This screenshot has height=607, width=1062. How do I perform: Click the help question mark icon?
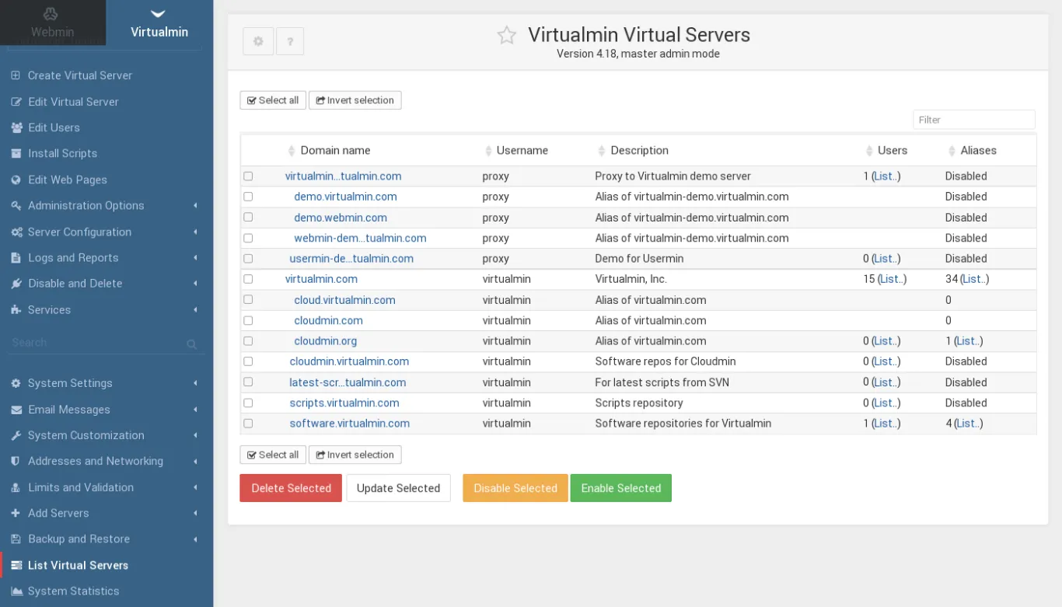click(x=290, y=41)
